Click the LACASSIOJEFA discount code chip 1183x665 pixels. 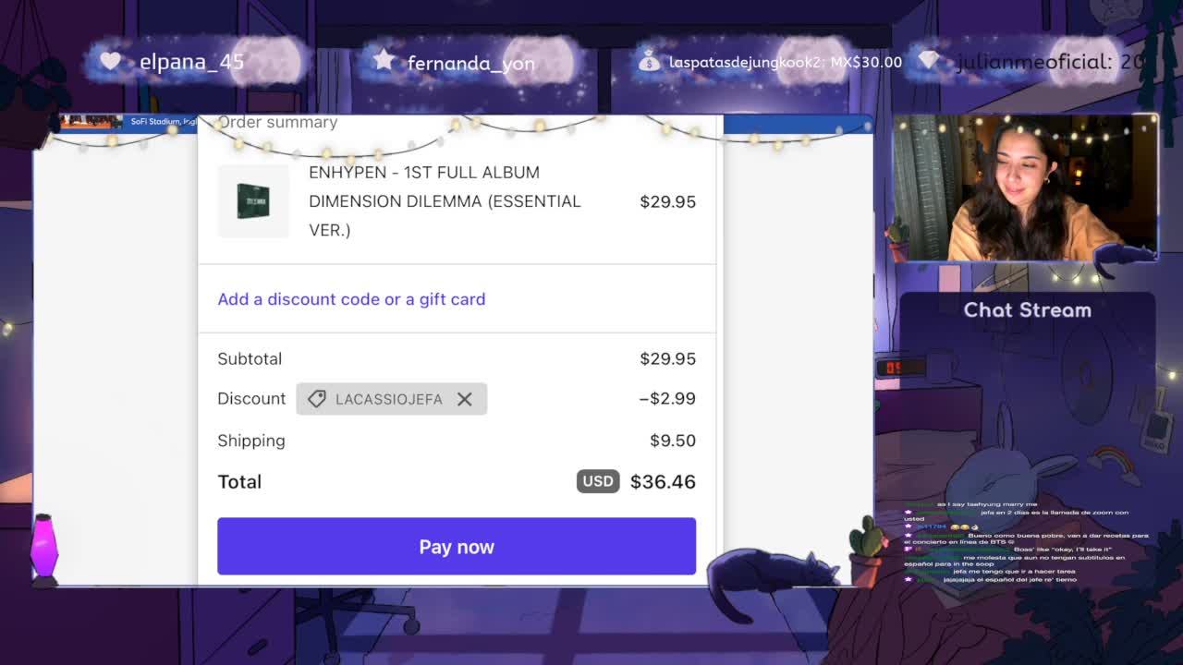coord(392,399)
